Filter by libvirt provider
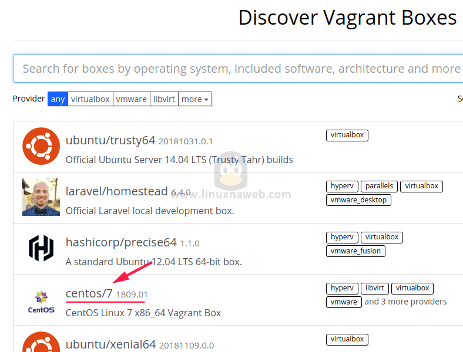This screenshot has width=463, height=352. pyautogui.click(x=164, y=99)
